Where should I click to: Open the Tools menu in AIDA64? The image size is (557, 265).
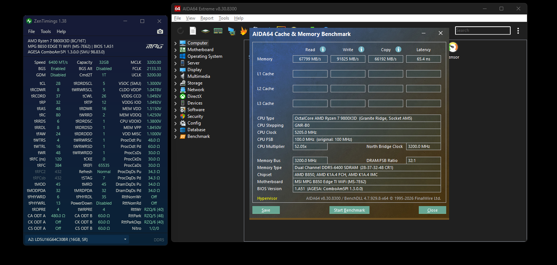pos(224,18)
